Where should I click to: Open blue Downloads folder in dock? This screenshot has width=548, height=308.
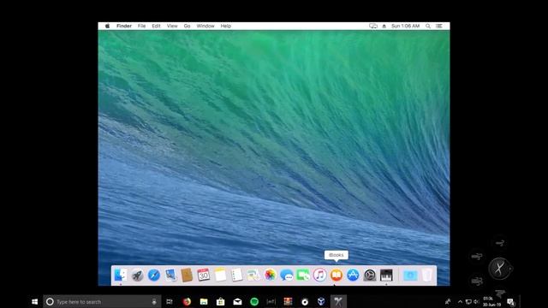click(410, 275)
